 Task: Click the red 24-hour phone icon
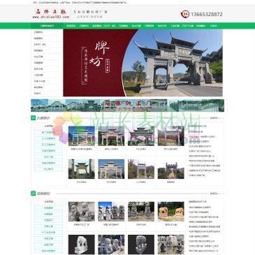point(184,14)
